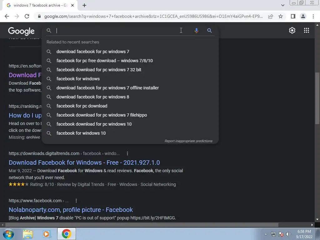Choose 'facebook download for pc windows 7 filehippo'
Screen dimensions: 320x240
pos(130,115)
